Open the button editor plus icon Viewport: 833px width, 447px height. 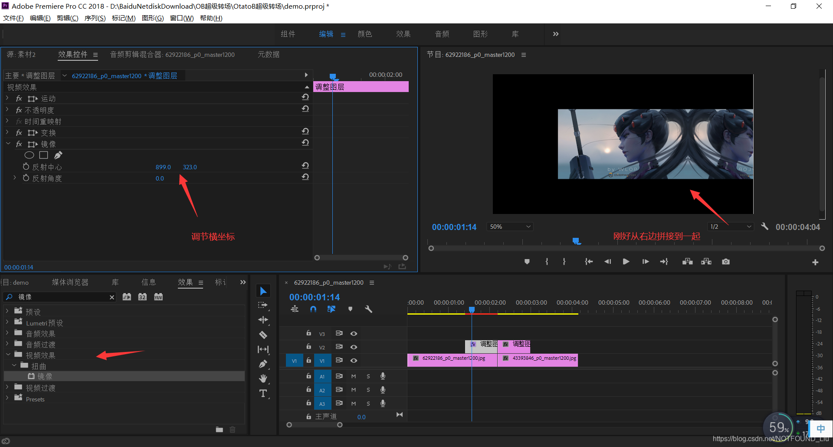[815, 262]
